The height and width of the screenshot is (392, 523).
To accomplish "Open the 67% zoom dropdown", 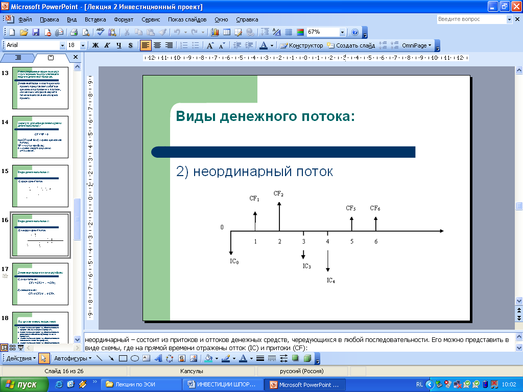I will click(x=342, y=32).
